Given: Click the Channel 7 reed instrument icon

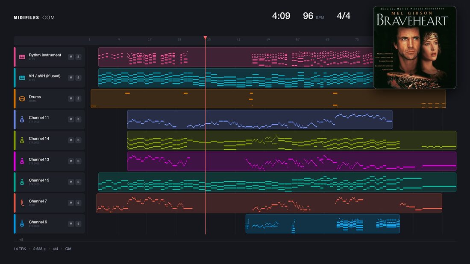Looking at the screenshot, I should pos(22,203).
